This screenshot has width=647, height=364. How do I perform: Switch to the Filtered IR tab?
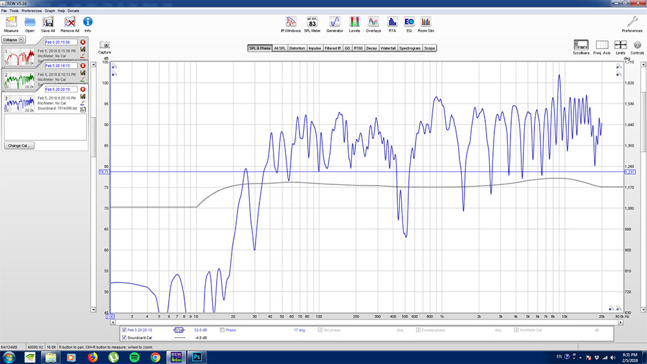[x=333, y=48]
